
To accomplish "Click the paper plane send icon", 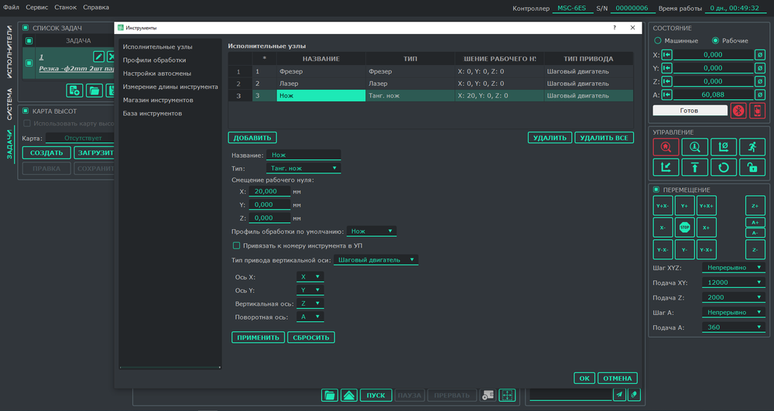I will [x=619, y=394].
